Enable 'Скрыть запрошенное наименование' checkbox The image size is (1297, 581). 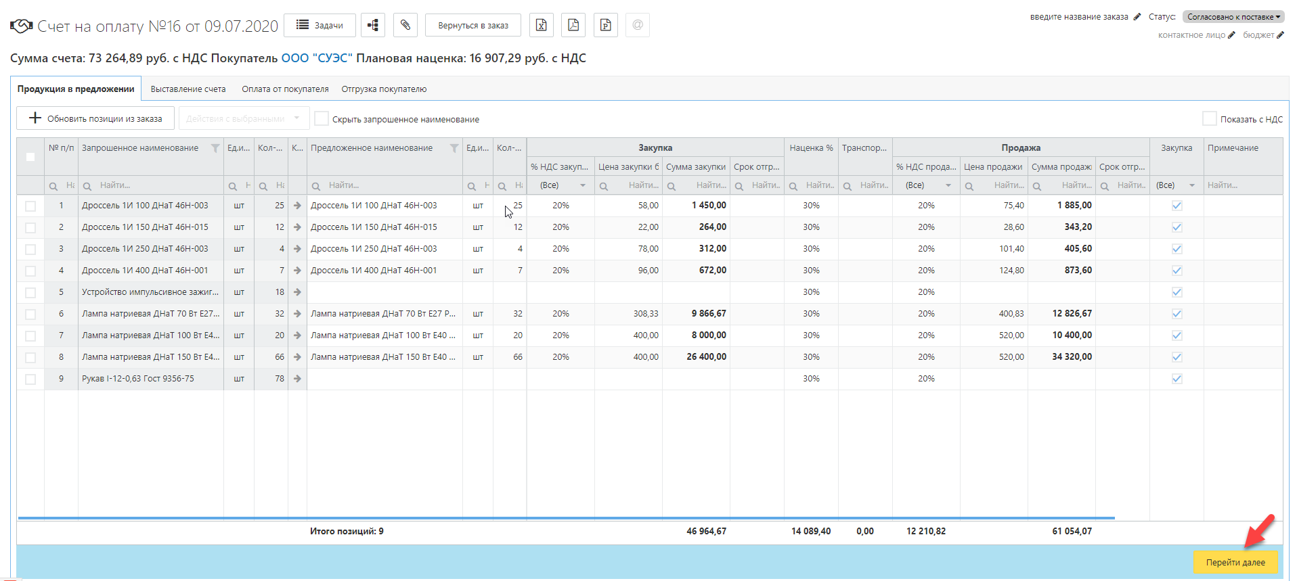click(x=322, y=119)
